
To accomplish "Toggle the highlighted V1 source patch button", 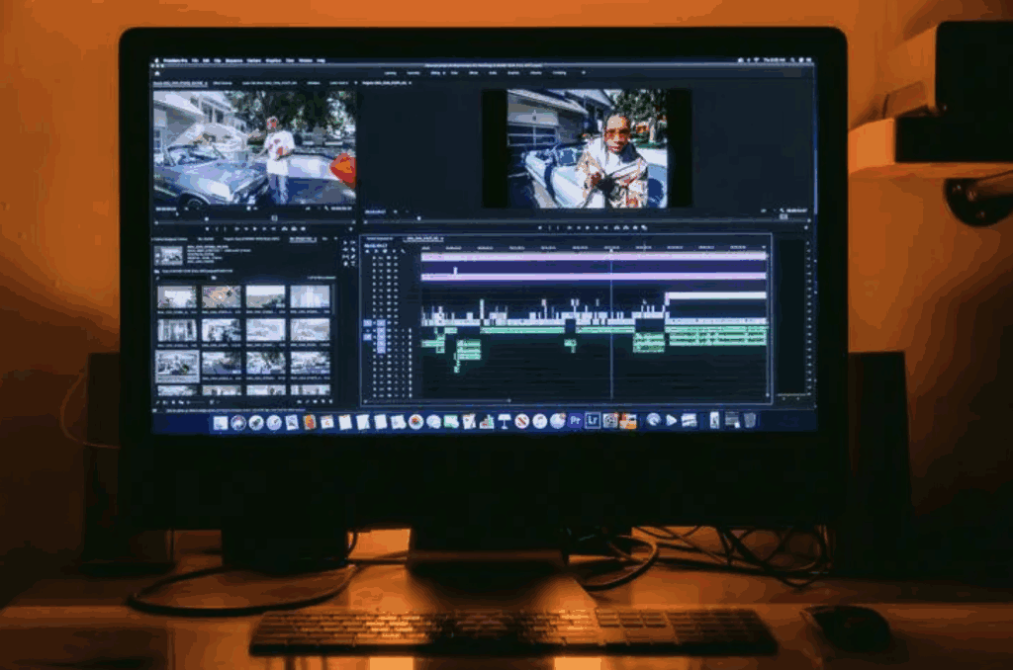I will tap(368, 323).
